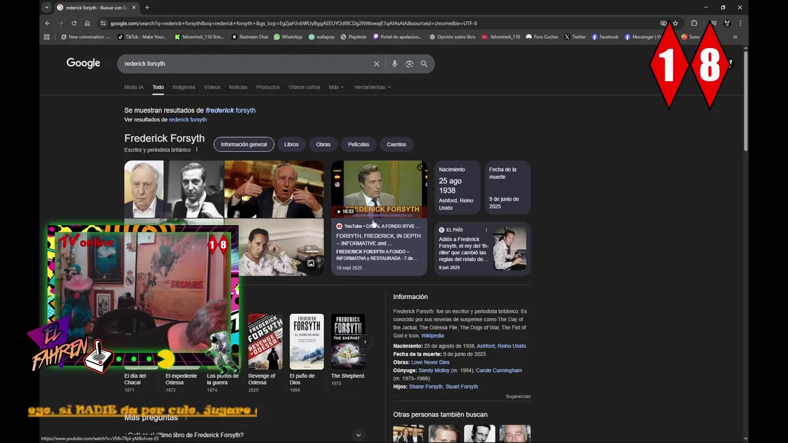
Task: Switch to the Productos tab
Action: [x=268, y=87]
